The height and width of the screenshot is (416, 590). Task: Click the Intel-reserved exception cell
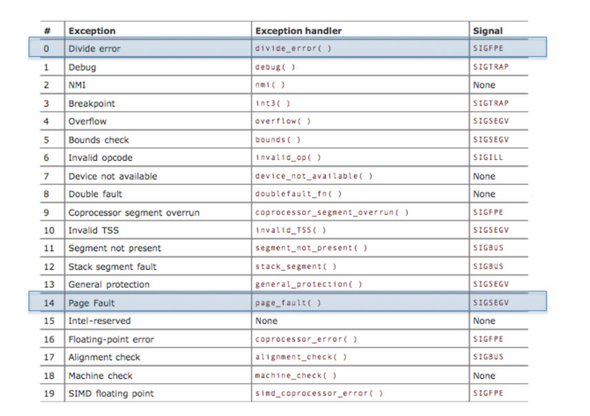point(99,321)
